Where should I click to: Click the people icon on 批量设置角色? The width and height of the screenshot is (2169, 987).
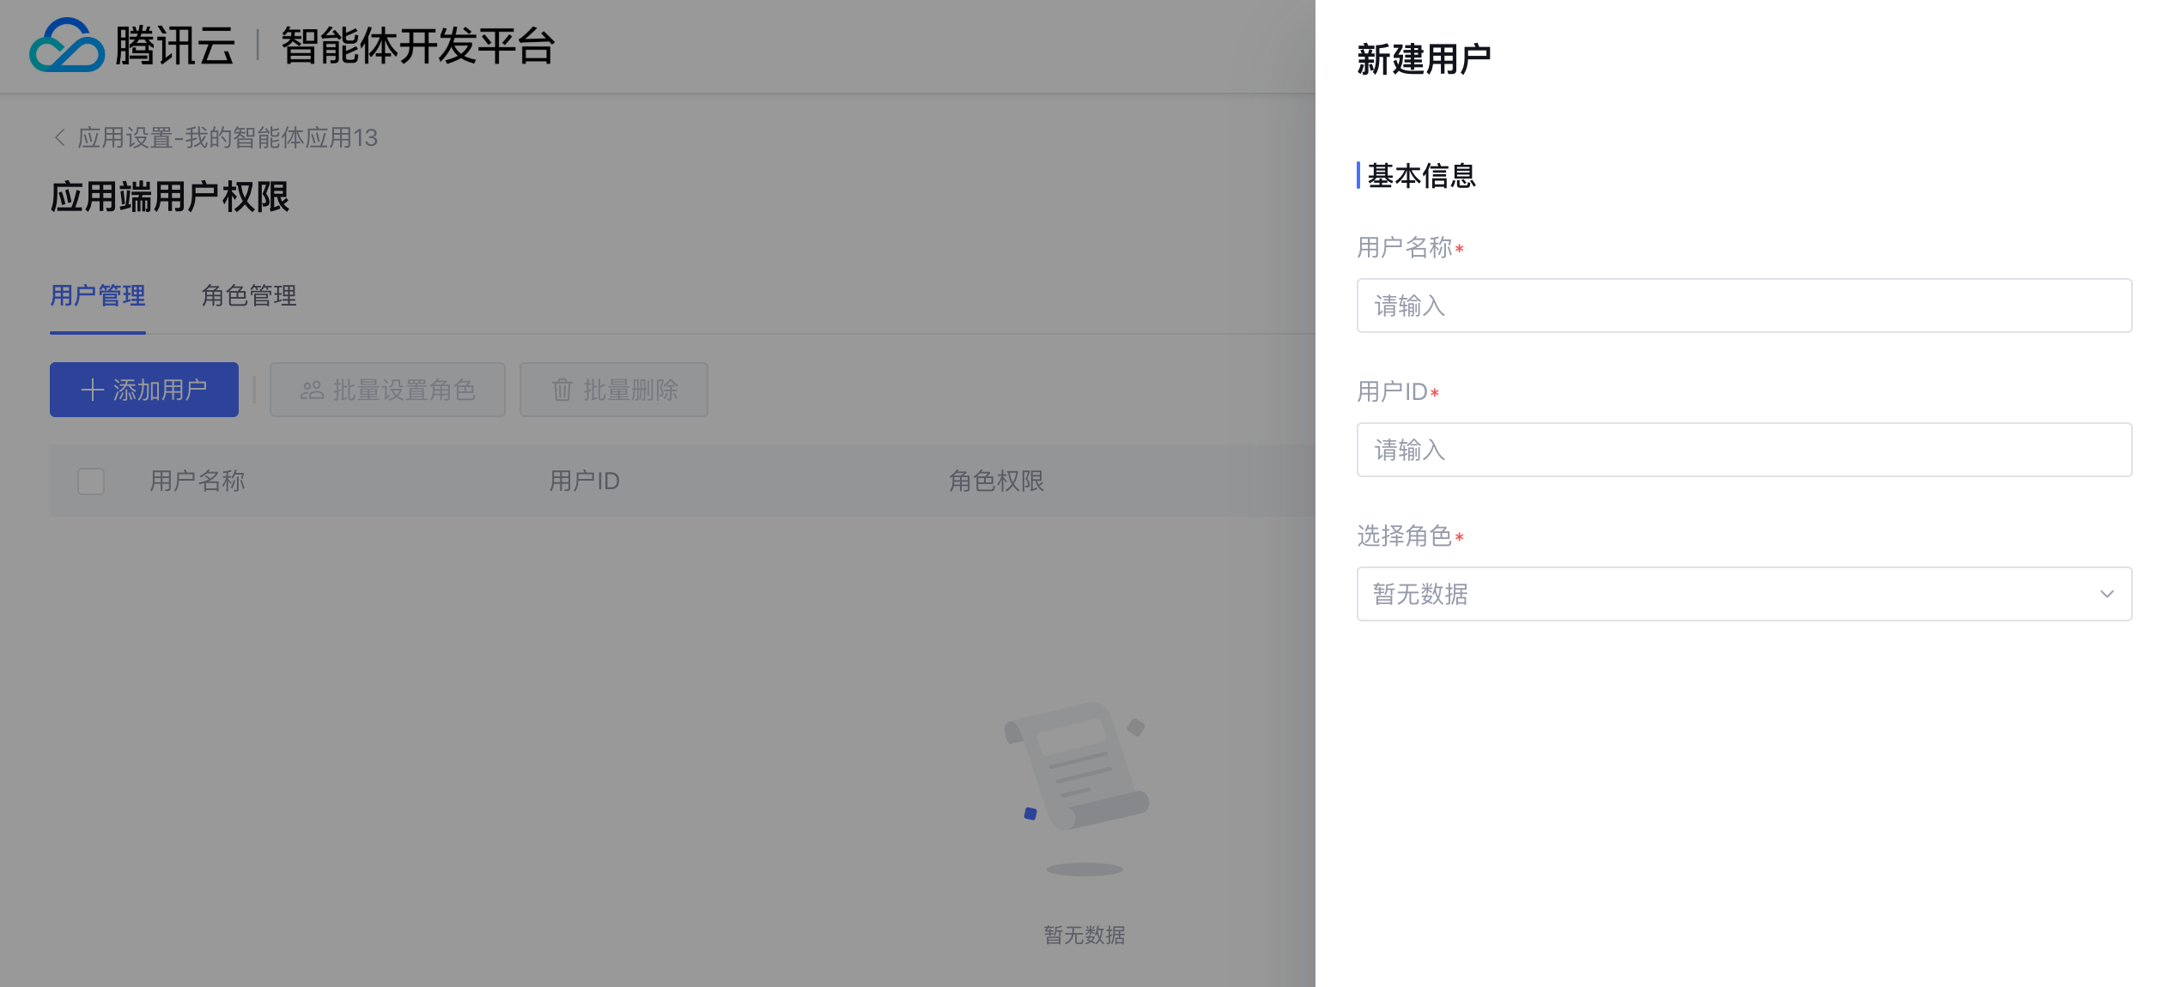pyautogui.click(x=312, y=391)
